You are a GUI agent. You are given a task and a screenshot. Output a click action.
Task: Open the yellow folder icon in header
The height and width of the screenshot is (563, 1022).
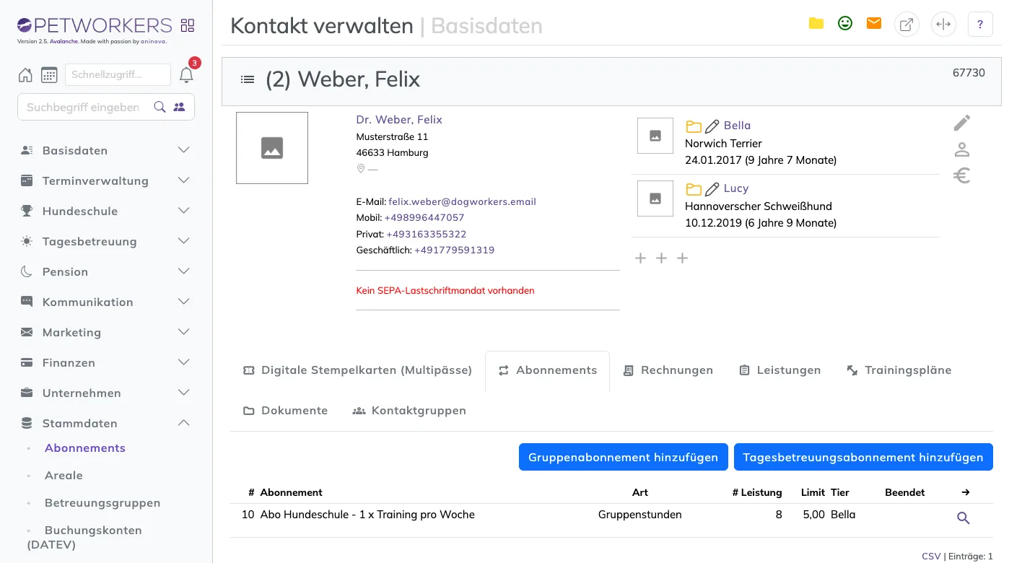pyautogui.click(x=816, y=24)
